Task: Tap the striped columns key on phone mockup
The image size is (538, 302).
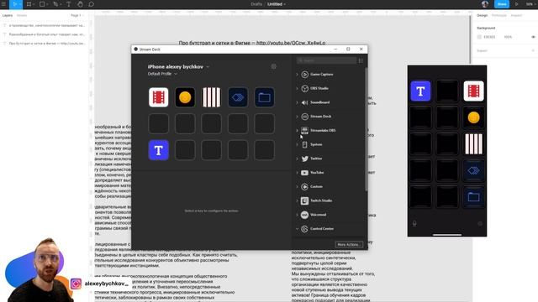Action: [473, 143]
